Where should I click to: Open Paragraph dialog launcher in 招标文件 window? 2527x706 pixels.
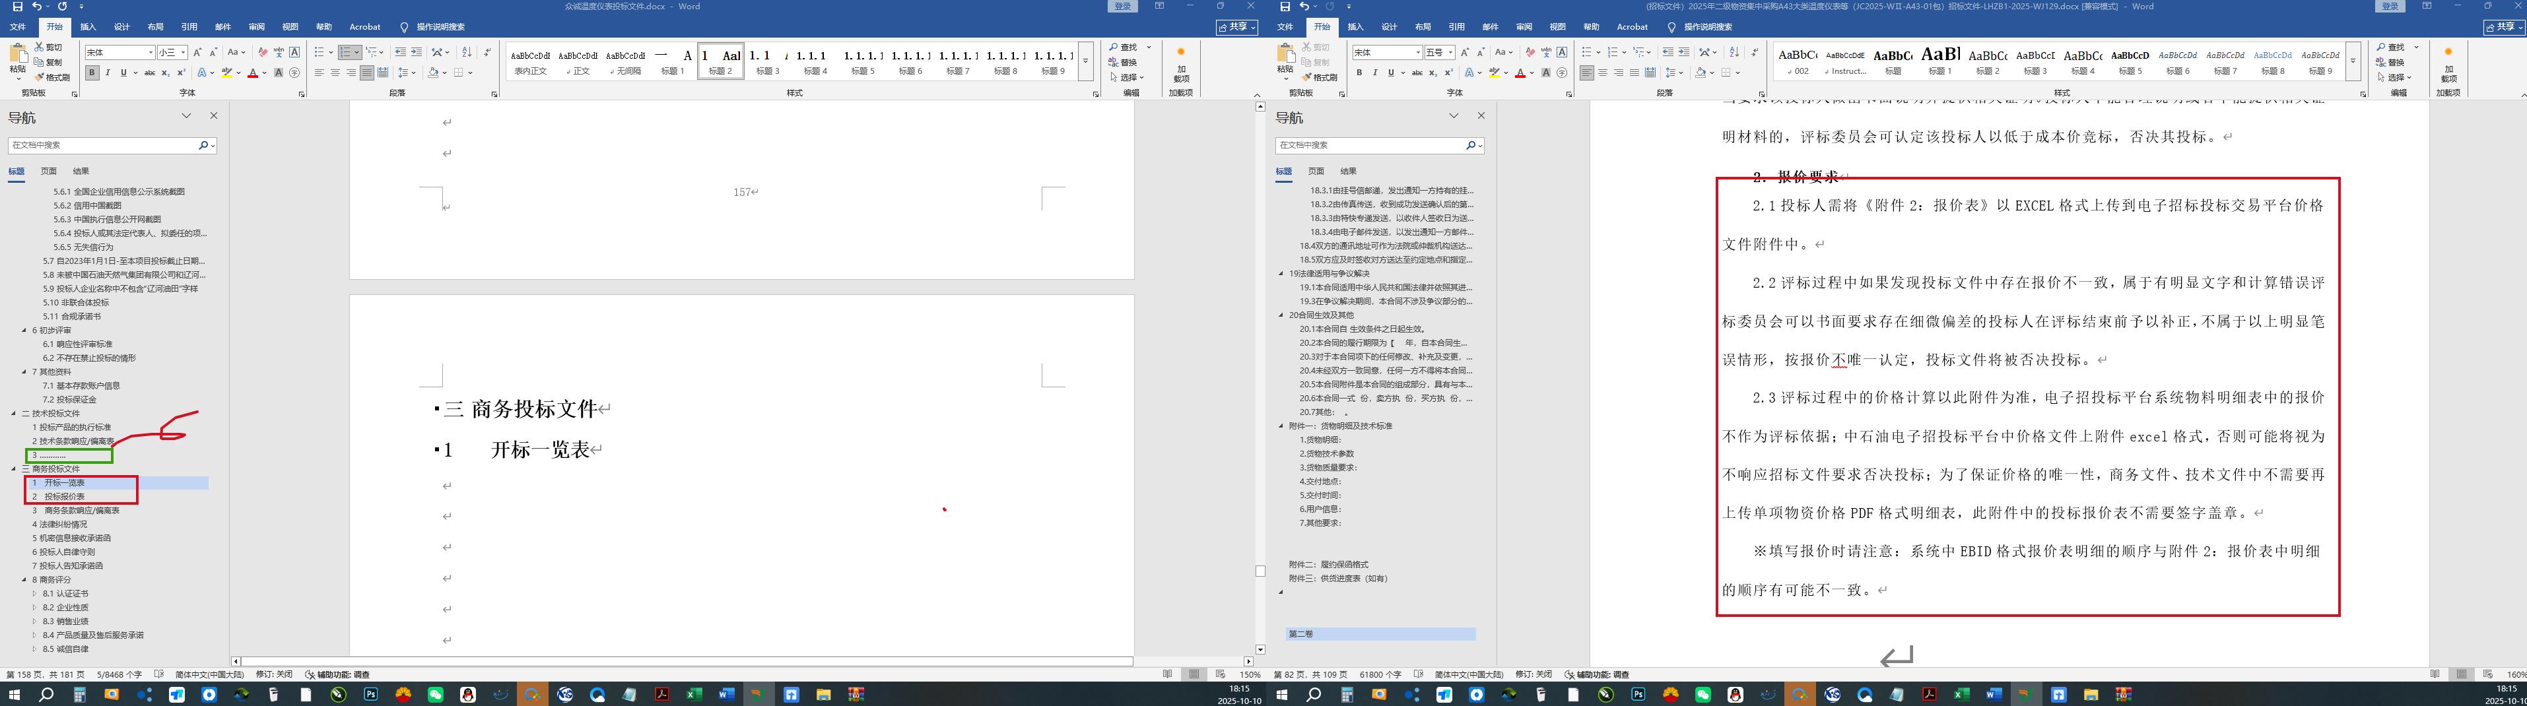coord(1761,94)
